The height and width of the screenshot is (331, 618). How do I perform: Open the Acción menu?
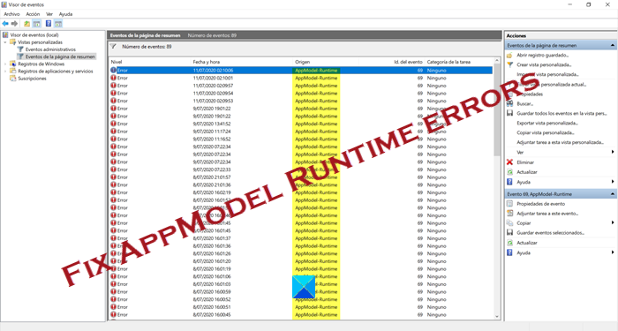pos(34,14)
